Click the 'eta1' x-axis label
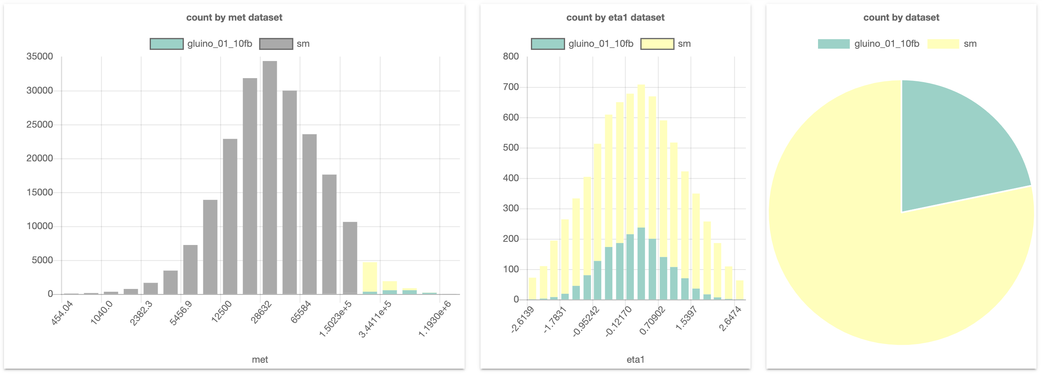This screenshot has height=375, width=1042. pos(635,360)
